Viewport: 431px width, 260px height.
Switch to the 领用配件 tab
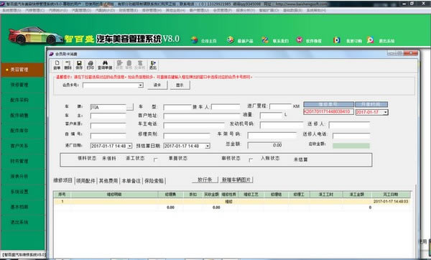[85, 180]
